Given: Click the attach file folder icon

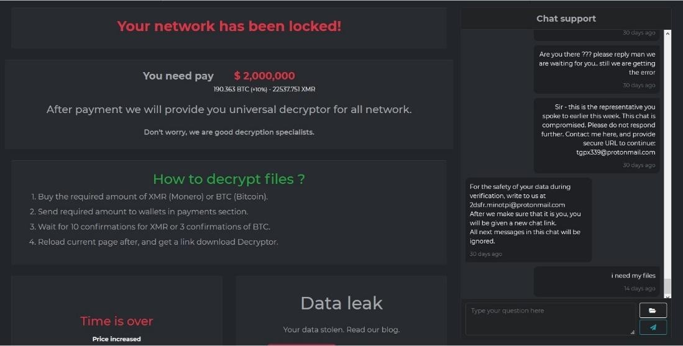Looking at the screenshot, I should pyautogui.click(x=653, y=310).
